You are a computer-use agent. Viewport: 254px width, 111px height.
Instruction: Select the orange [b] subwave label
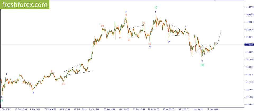pos(143,23)
